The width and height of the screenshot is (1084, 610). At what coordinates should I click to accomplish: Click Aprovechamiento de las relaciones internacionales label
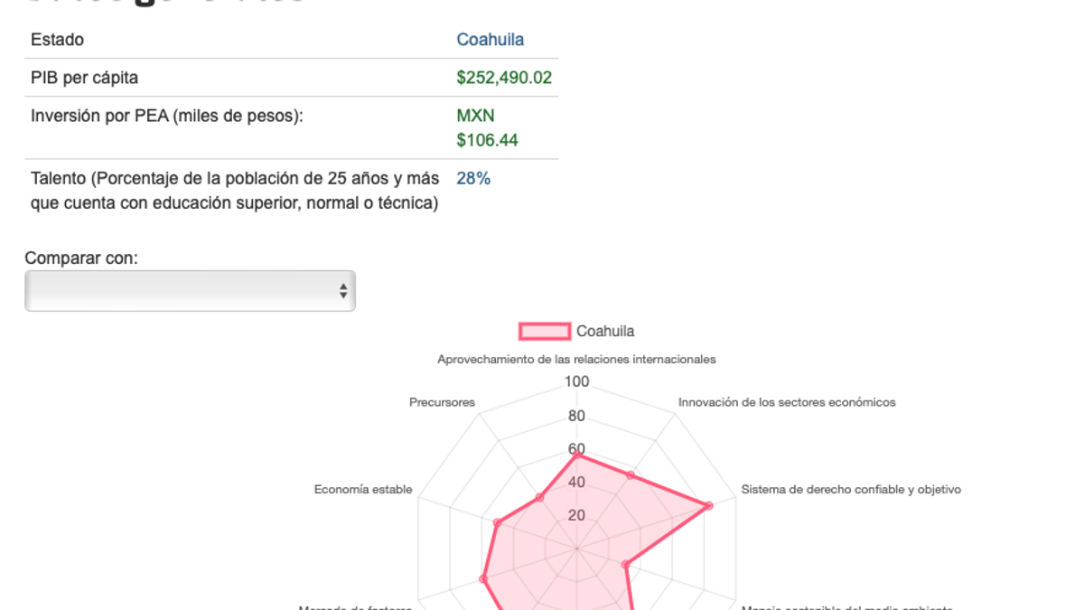click(x=576, y=360)
